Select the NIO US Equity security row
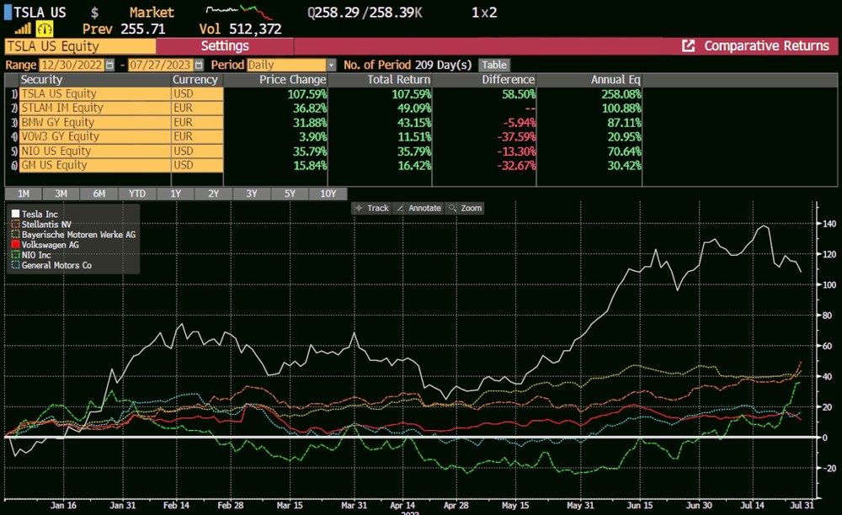Viewport: 842px width, 515px height. coord(95,151)
